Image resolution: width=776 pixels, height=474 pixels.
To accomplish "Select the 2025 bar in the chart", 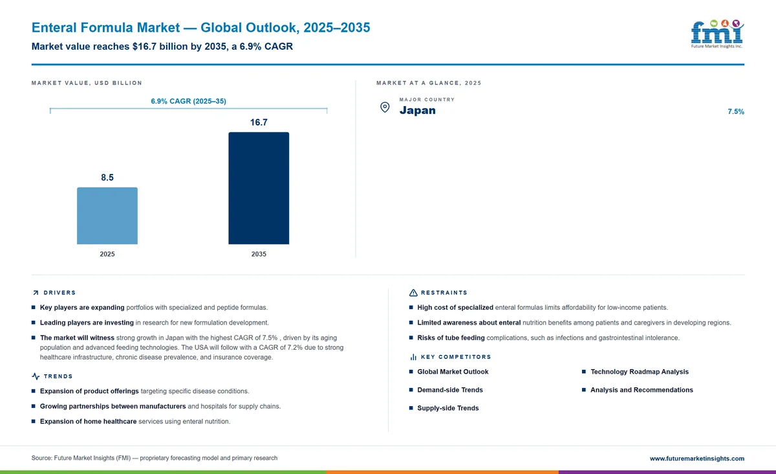I will [x=107, y=216].
